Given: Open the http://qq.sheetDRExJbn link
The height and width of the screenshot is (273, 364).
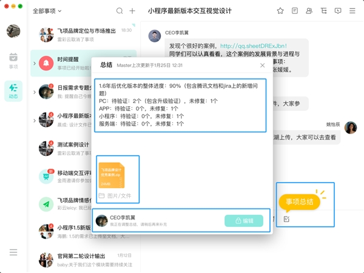Looking at the screenshot, I should 253,46.
